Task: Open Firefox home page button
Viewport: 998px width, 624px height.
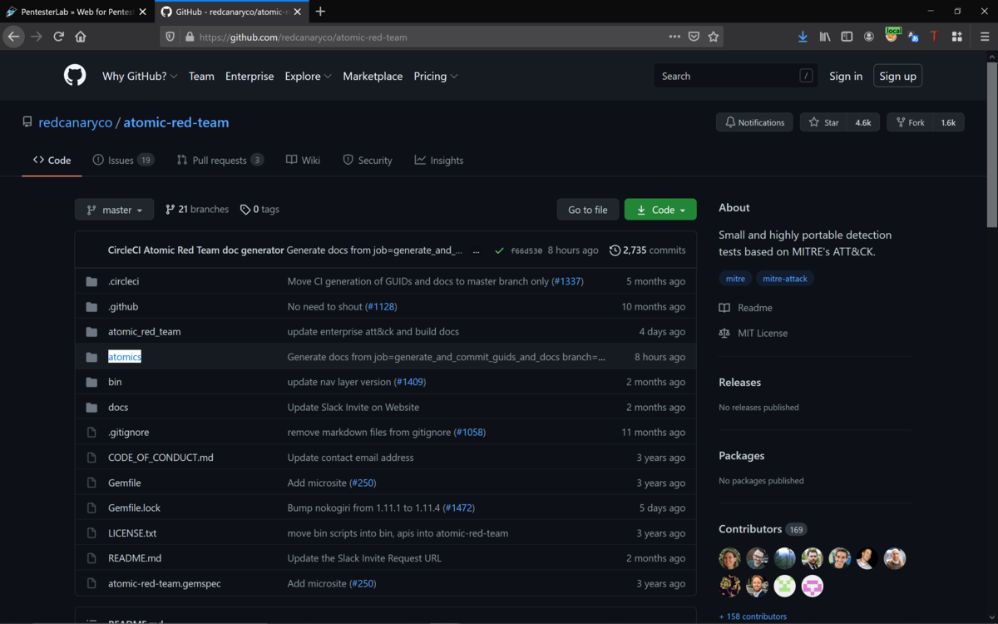Action: pos(81,37)
